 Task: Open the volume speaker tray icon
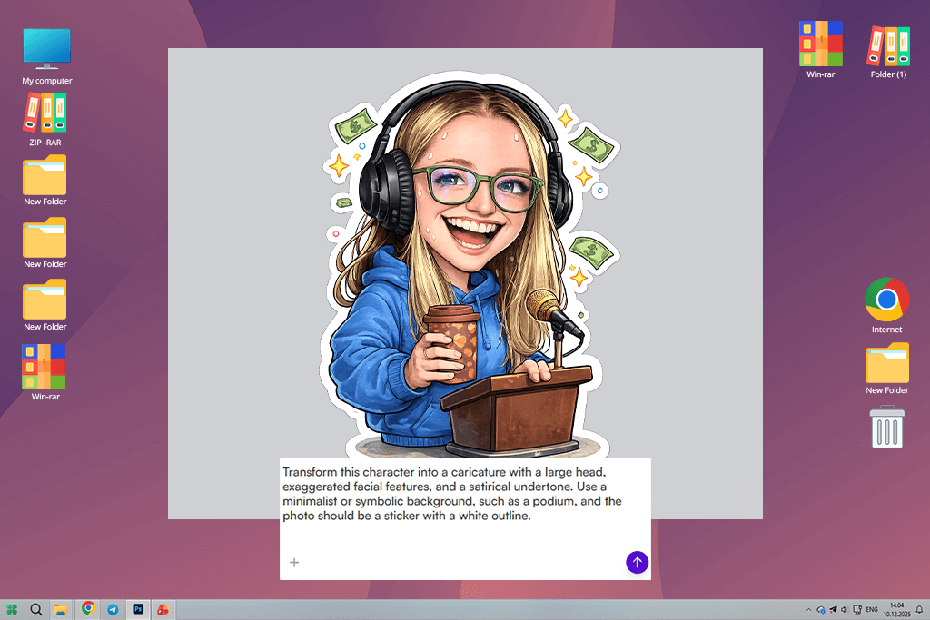[x=844, y=609]
